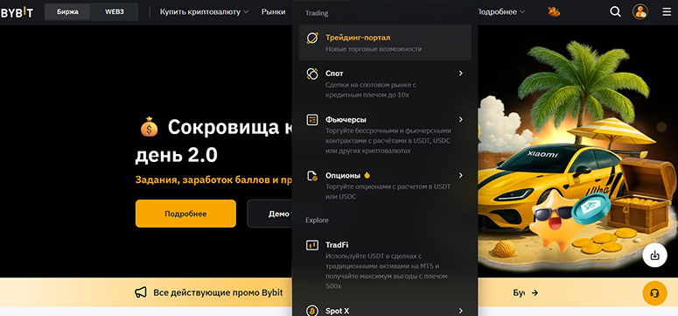Viewport: 678px width, 316px height.
Task: Click the Спот coins icon
Action: pos(312,74)
